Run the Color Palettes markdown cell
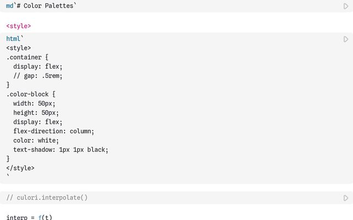353x220 pixels. click(x=346, y=6)
